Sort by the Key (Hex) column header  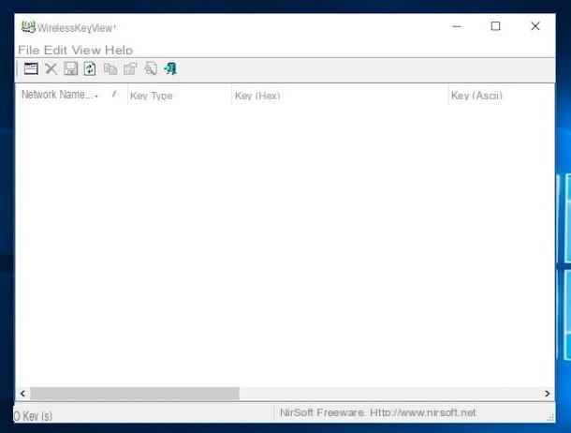pyautogui.click(x=340, y=95)
